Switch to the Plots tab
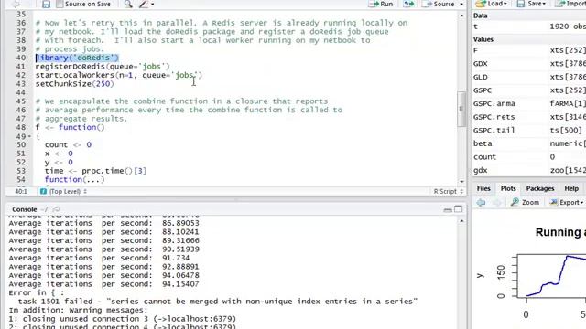 point(508,188)
